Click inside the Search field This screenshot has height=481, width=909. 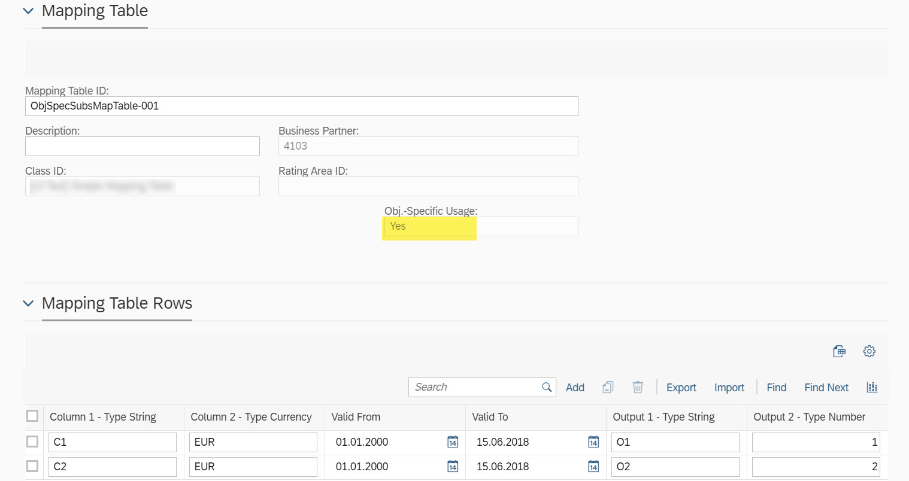tap(473, 387)
